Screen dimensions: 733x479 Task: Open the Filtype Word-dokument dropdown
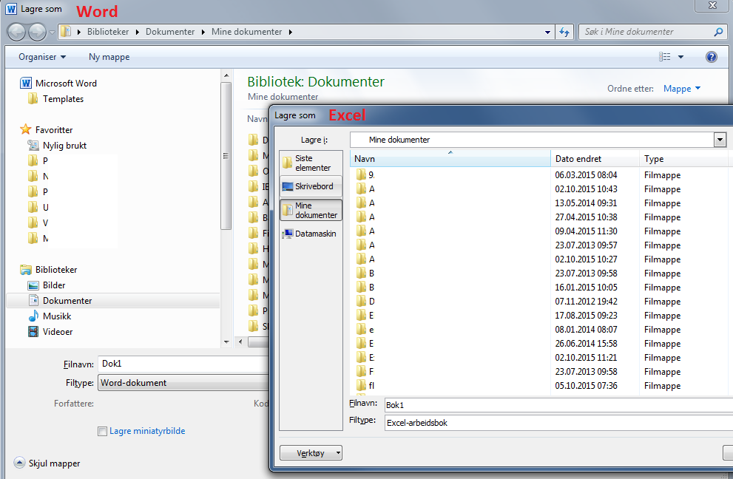183,383
